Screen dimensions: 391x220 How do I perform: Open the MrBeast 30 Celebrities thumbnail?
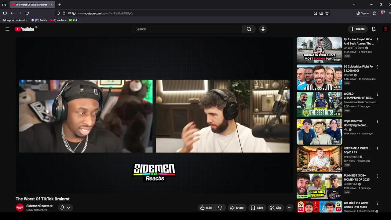[319, 77]
